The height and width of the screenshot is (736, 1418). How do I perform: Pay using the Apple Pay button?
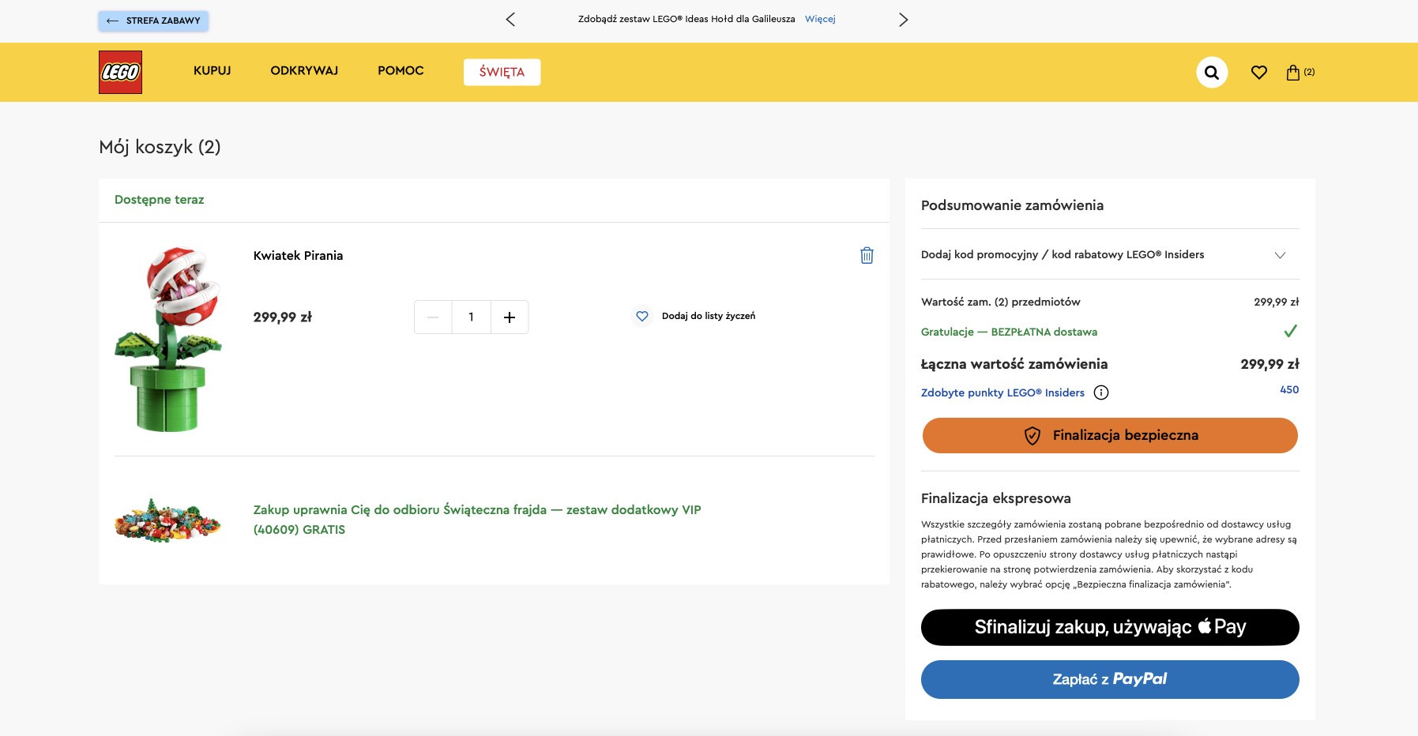pos(1110,627)
